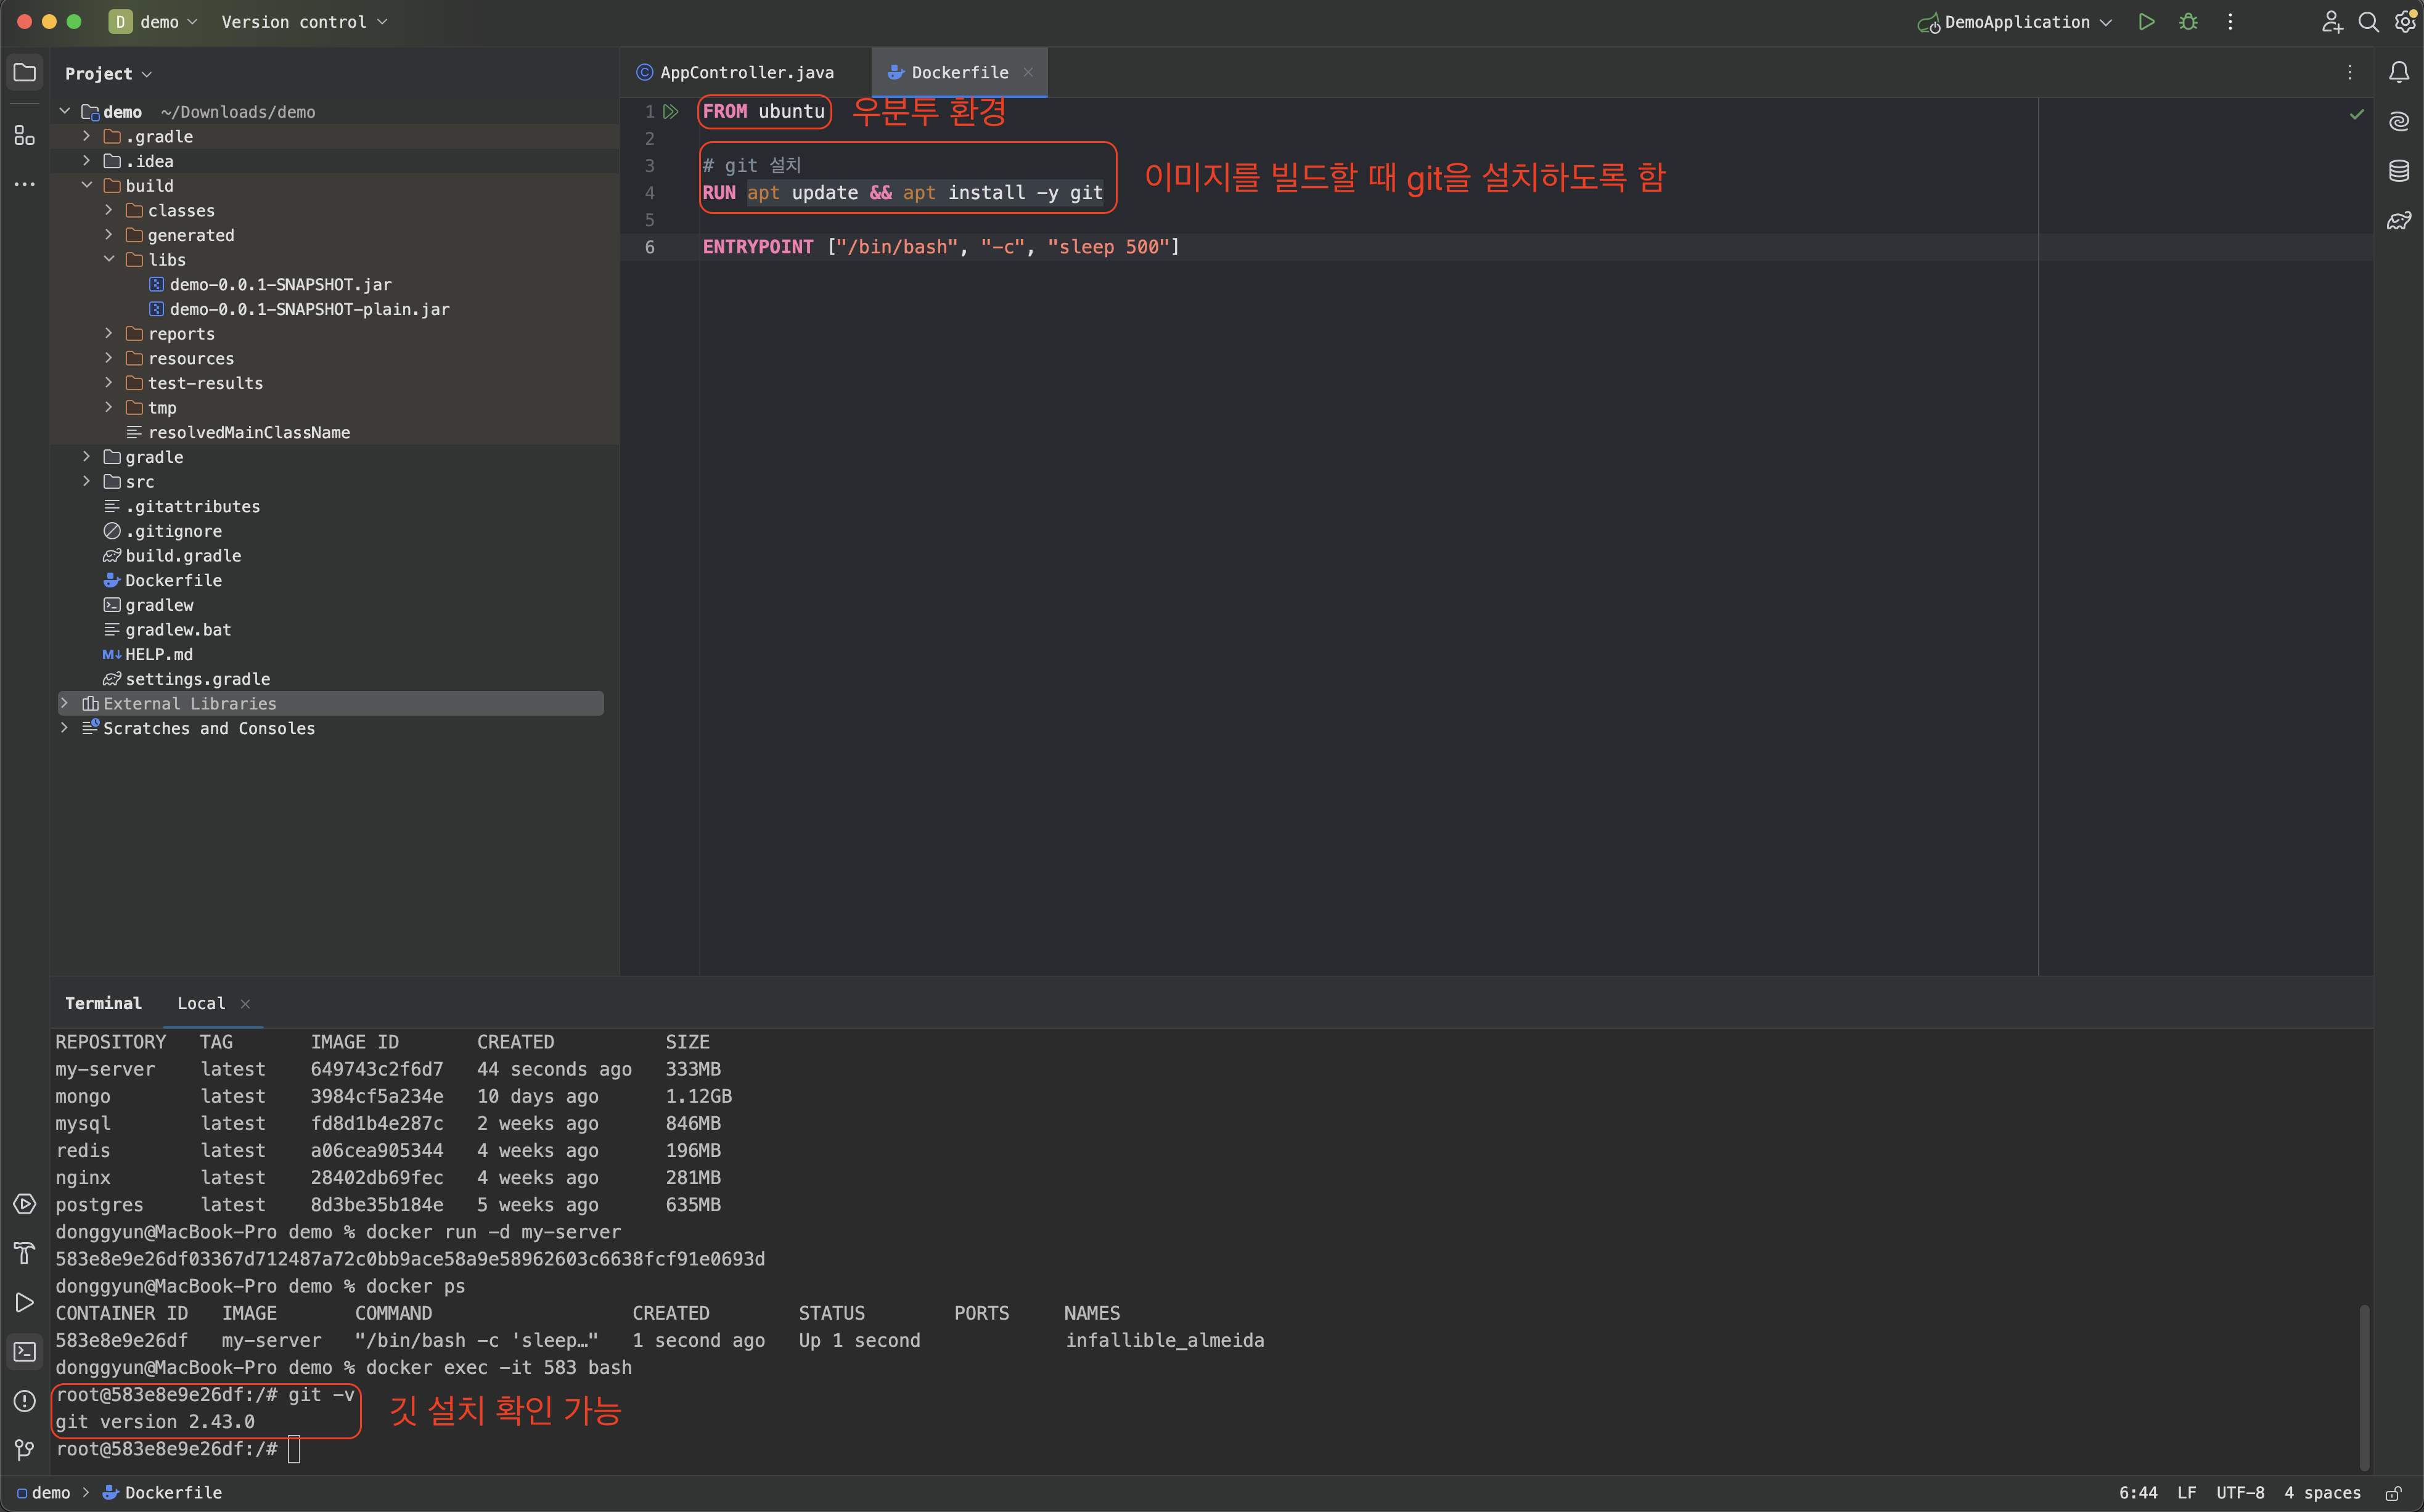Image resolution: width=2424 pixels, height=1512 pixels.
Task: Open the Problems tool window
Action: tap(24, 1400)
